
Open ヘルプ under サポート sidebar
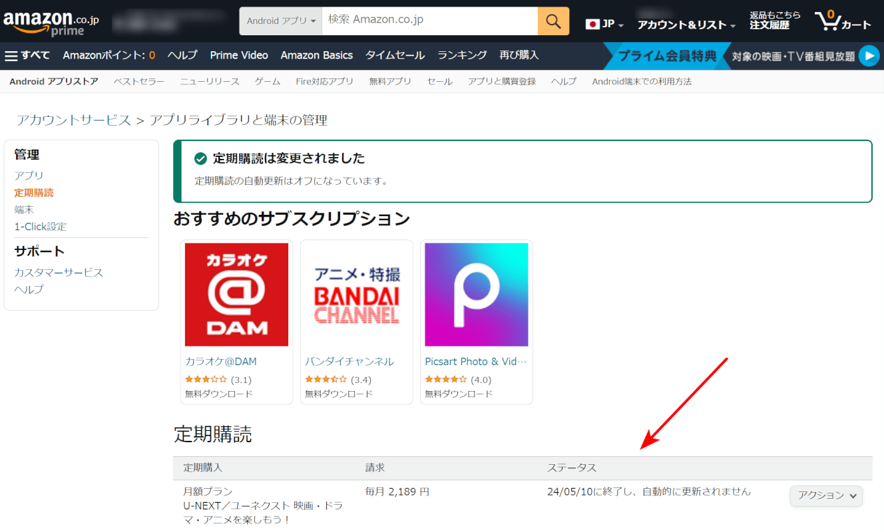[29, 289]
